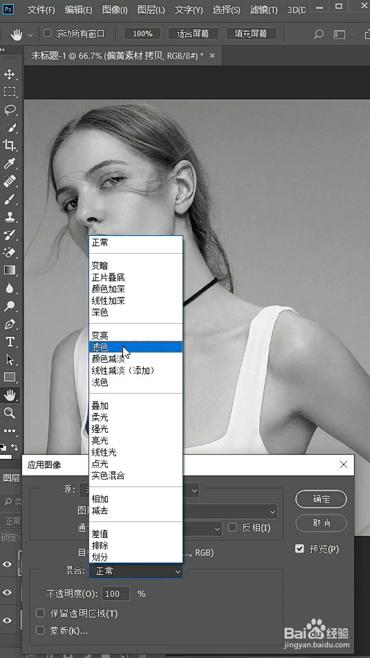Open the 图像(I) menu
The image size is (370, 658).
[115, 10]
